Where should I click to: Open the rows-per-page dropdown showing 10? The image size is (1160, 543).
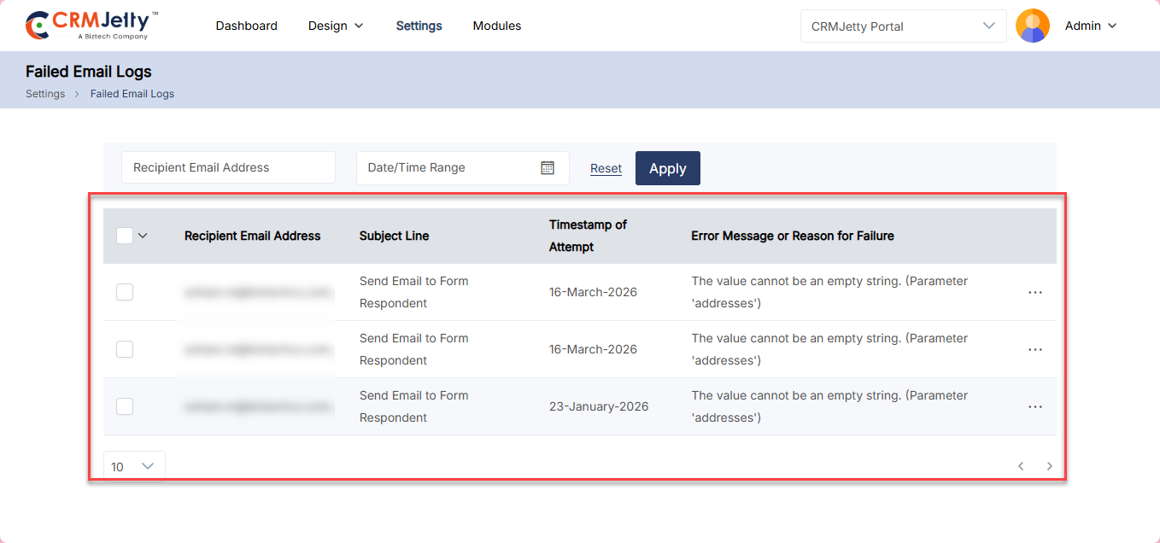pyautogui.click(x=134, y=466)
